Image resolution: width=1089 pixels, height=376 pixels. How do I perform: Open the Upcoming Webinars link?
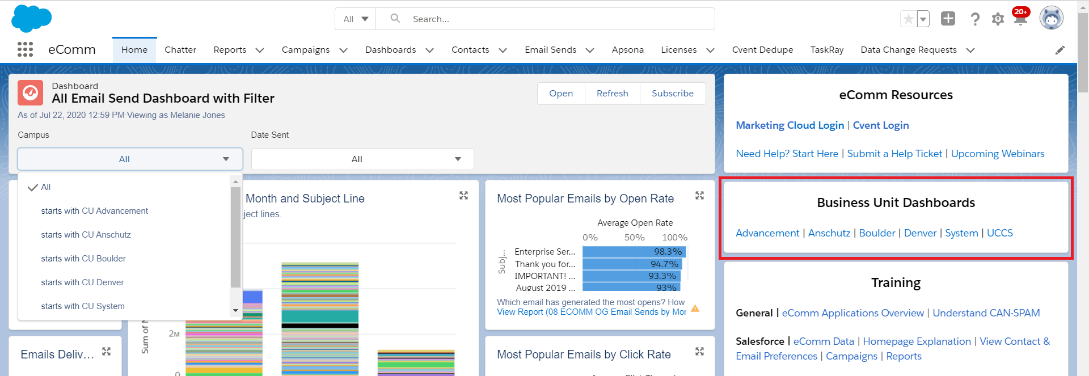click(998, 154)
